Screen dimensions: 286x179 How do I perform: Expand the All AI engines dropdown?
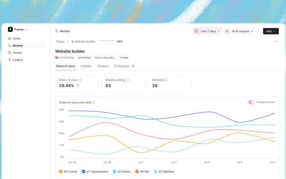[x=242, y=31]
